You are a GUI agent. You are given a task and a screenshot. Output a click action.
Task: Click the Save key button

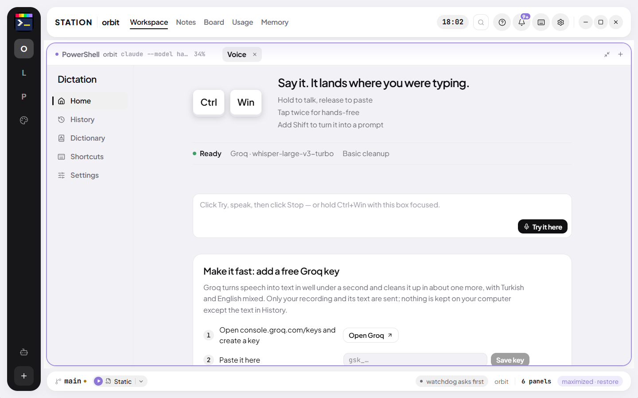[510, 360]
